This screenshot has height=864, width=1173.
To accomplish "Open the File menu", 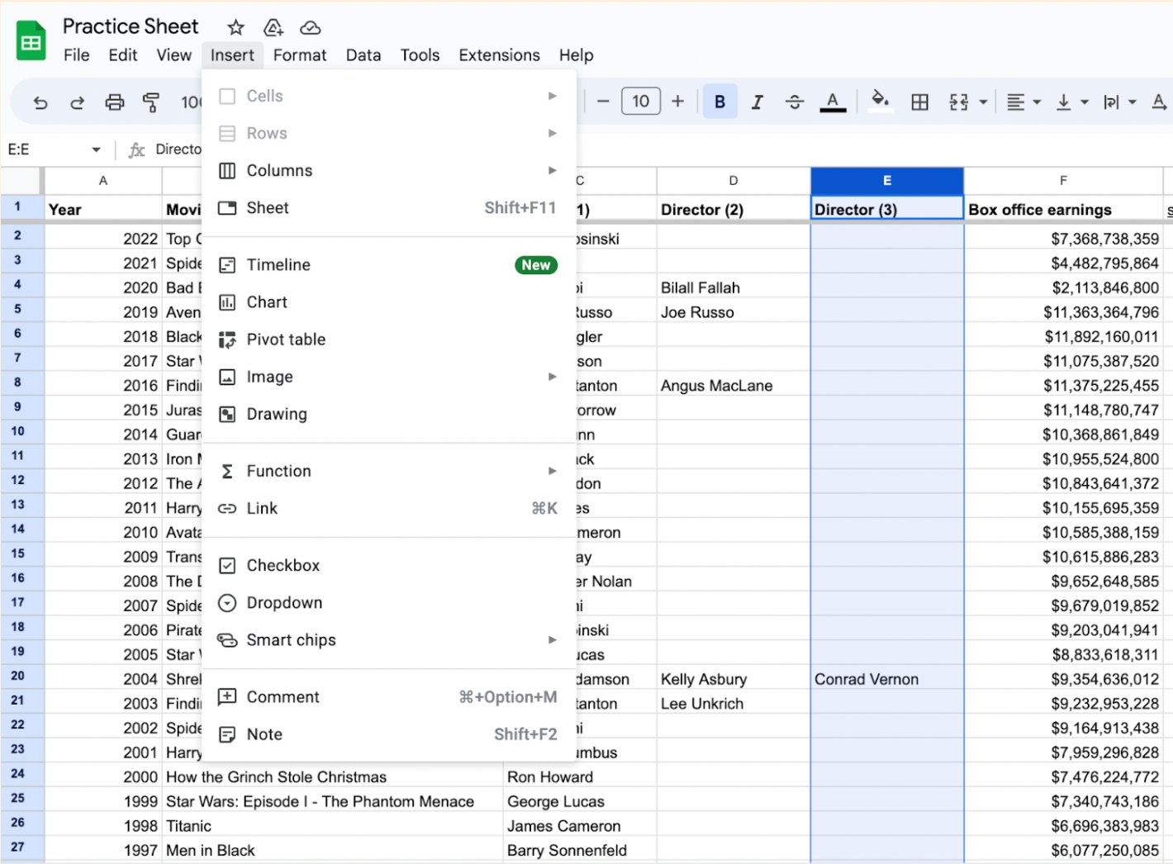I will (x=76, y=55).
